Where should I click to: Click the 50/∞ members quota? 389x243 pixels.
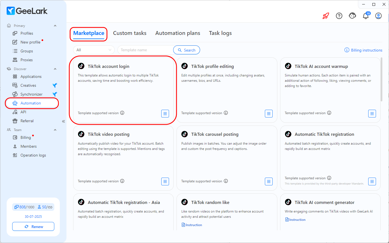tap(45, 207)
